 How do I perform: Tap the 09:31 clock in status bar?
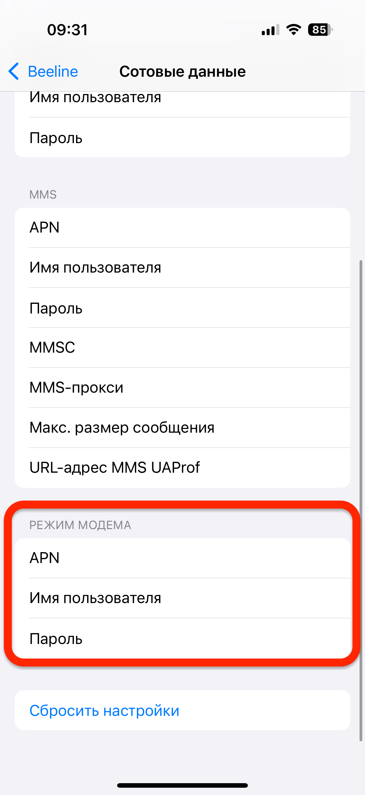pyautogui.click(x=67, y=30)
